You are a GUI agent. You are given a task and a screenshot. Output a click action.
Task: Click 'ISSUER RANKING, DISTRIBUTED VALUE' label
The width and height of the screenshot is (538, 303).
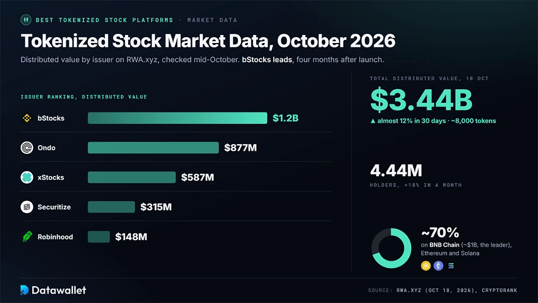(x=84, y=97)
